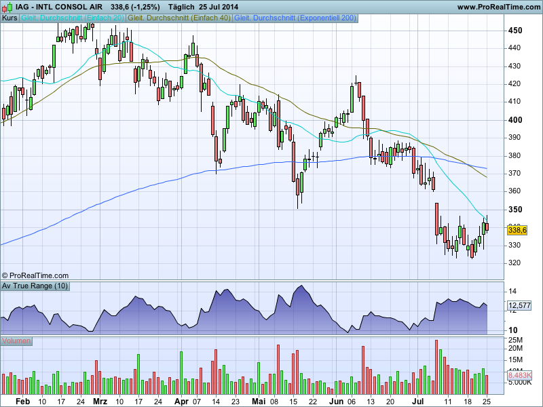Click the Feb month label on time axis
This screenshot has width=543, height=407.
(x=23, y=402)
